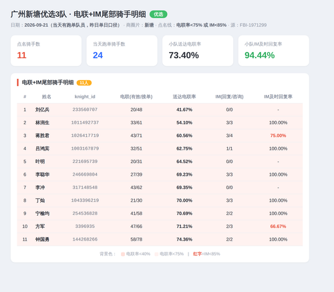Click the 70.00% call rate value
This screenshot has height=292, width=334.
(x=184, y=200)
